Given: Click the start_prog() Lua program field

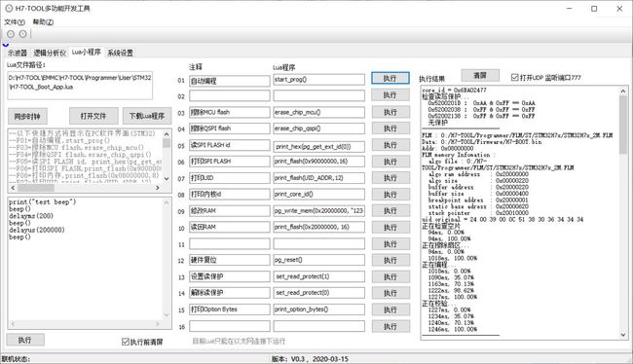Looking at the screenshot, I should (318, 80).
